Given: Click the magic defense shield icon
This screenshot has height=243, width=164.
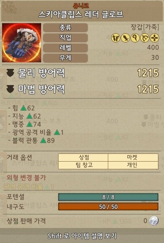Looking at the screenshot, I should [x=10, y=89].
